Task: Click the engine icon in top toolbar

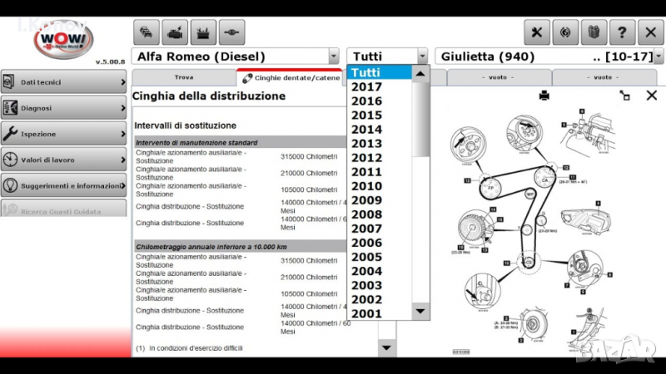Action: tap(175, 32)
